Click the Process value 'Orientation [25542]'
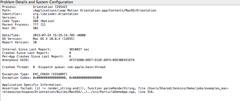 50,7
